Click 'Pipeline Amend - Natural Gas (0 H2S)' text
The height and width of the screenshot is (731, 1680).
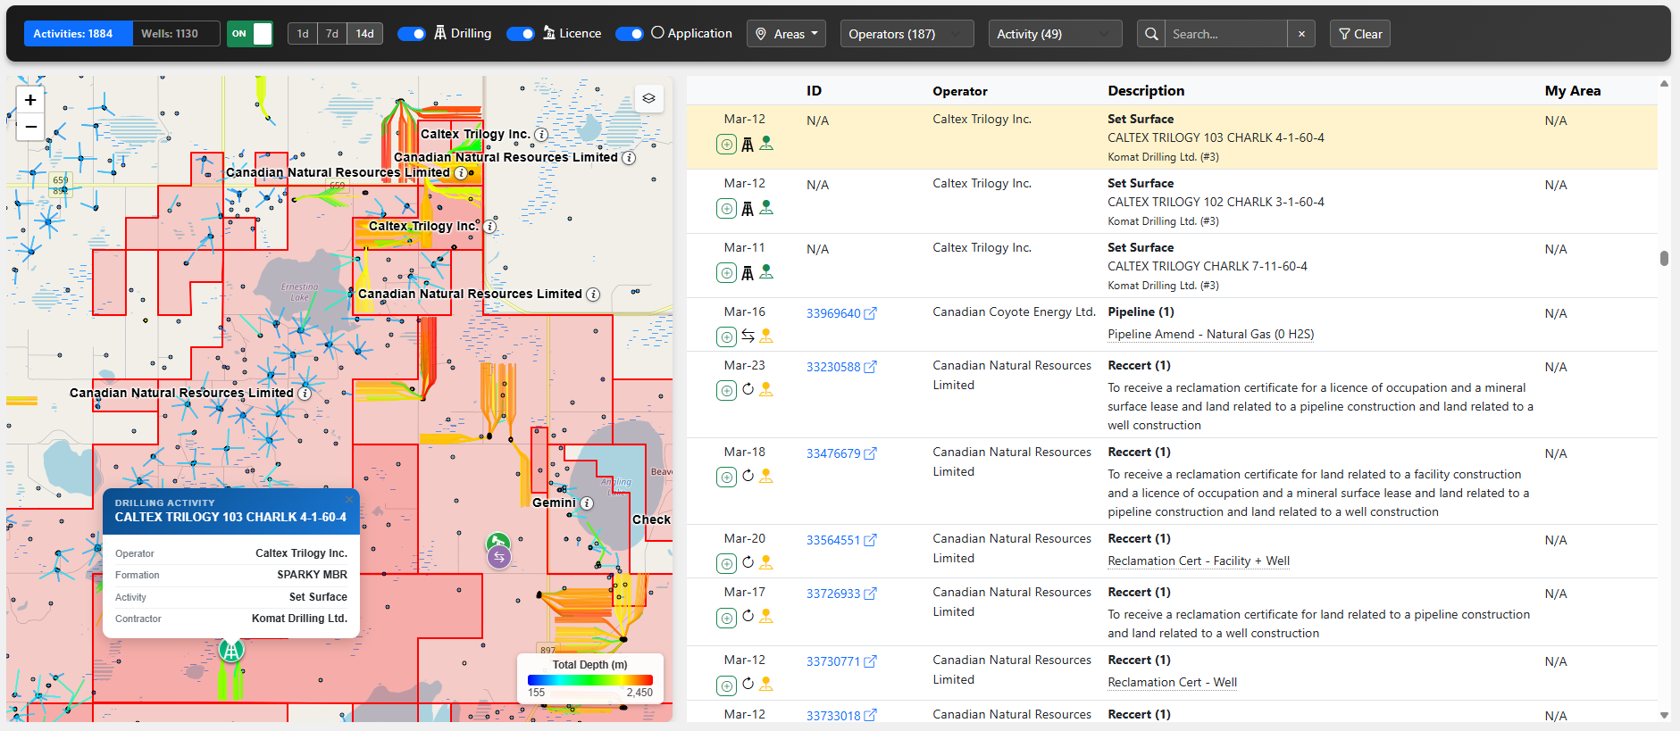[x=1211, y=334]
